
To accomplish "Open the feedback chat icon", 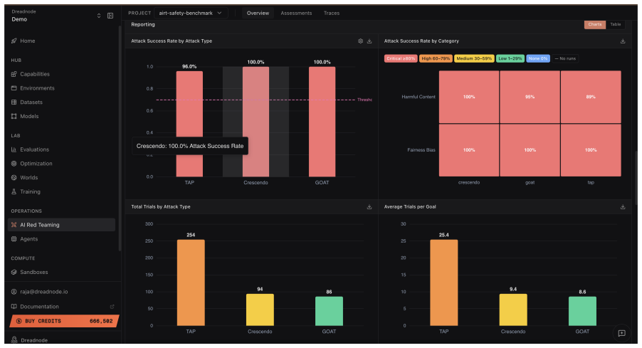I will (x=621, y=333).
